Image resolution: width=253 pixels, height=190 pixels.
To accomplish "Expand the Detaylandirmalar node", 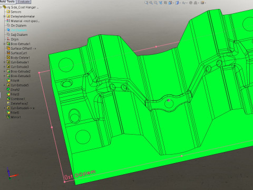I will tap(4, 16).
